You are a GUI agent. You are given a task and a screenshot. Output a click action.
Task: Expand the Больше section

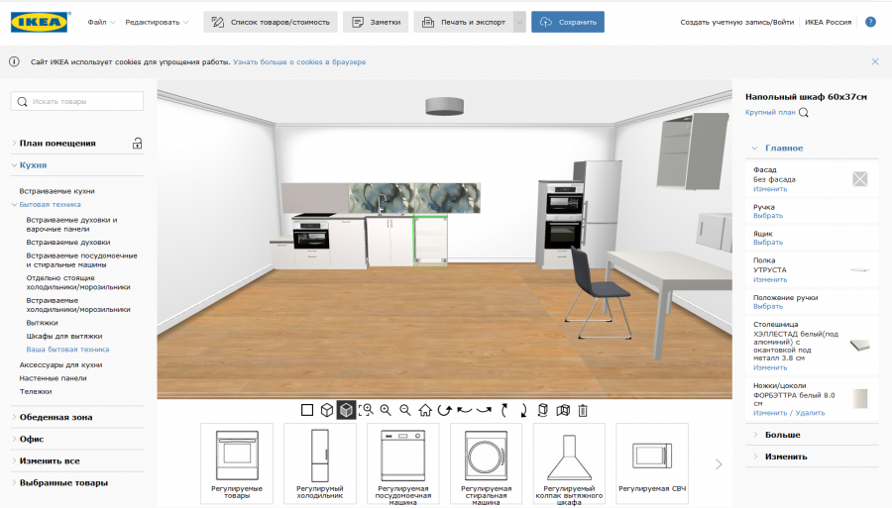tap(782, 435)
